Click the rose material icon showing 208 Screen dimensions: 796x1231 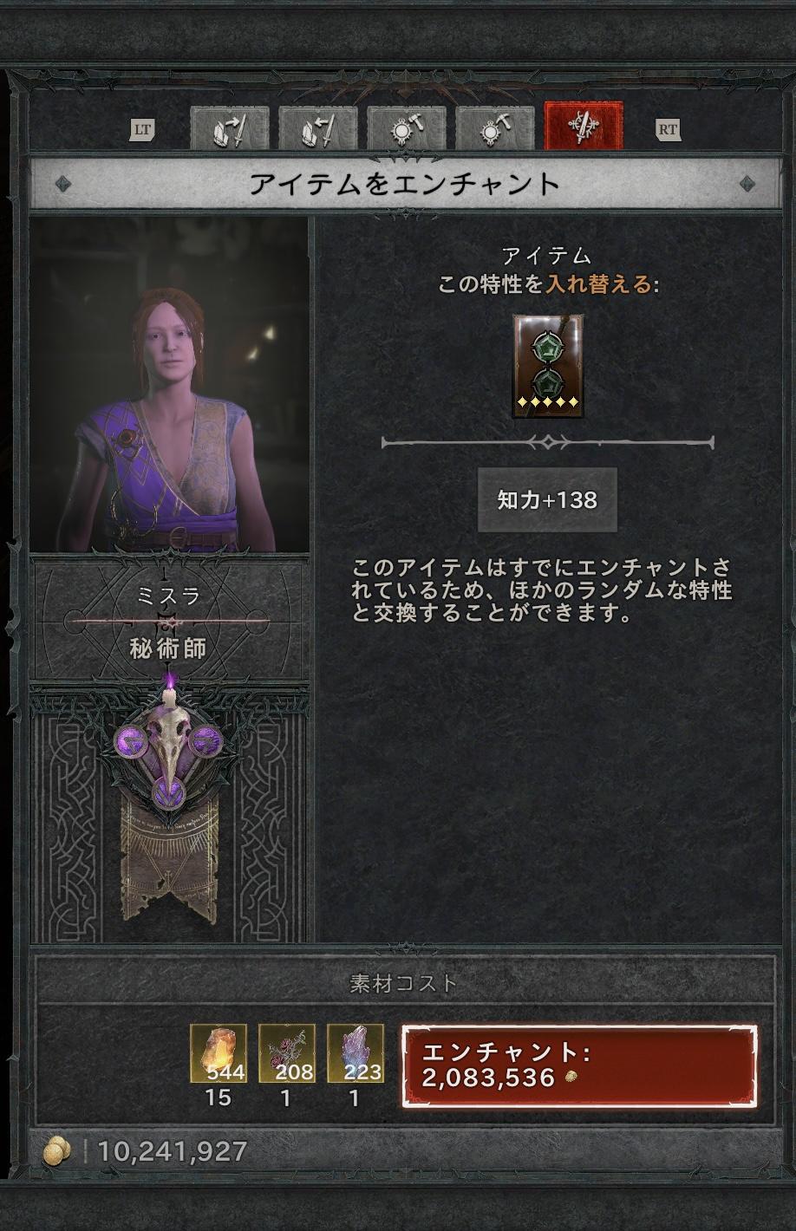click(x=287, y=1053)
